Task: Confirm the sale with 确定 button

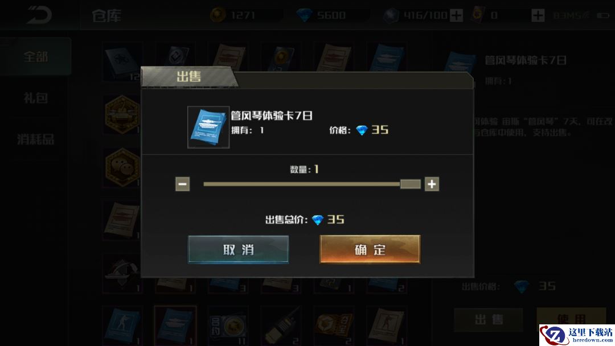Action: [x=370, y=249]
